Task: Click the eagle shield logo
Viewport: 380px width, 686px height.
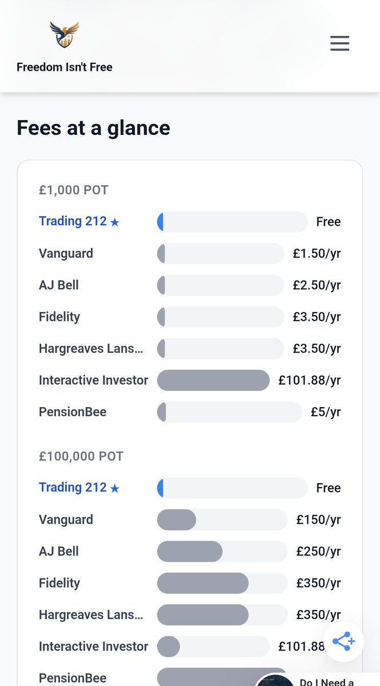Action: pyautogui.click(x=65, y=35)
